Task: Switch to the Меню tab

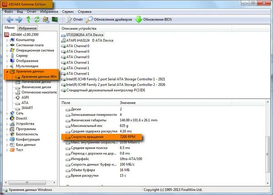Action: 10,28
